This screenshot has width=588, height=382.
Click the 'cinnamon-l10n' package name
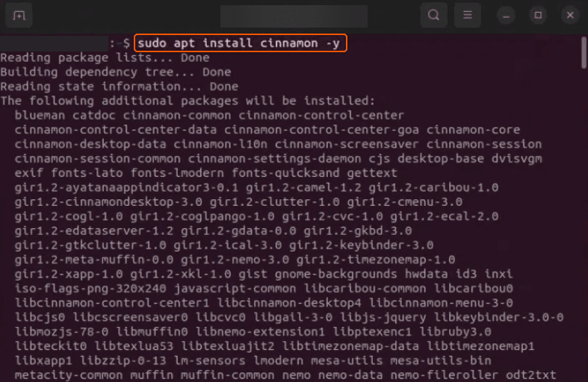220,144
